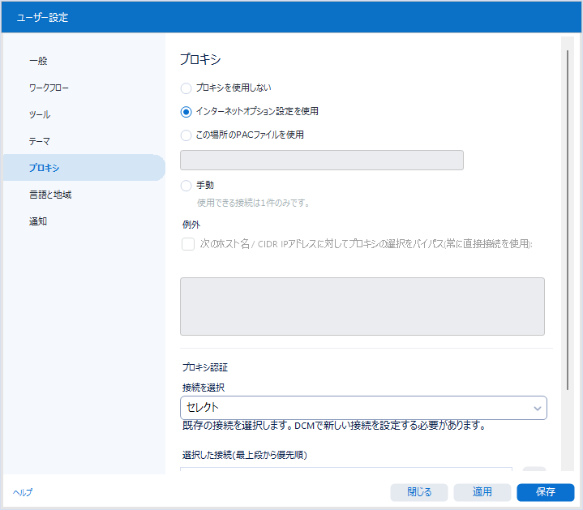
Task: Toggle the proxy bypass exceptions checkbox
Action: [x=188, y=244]
